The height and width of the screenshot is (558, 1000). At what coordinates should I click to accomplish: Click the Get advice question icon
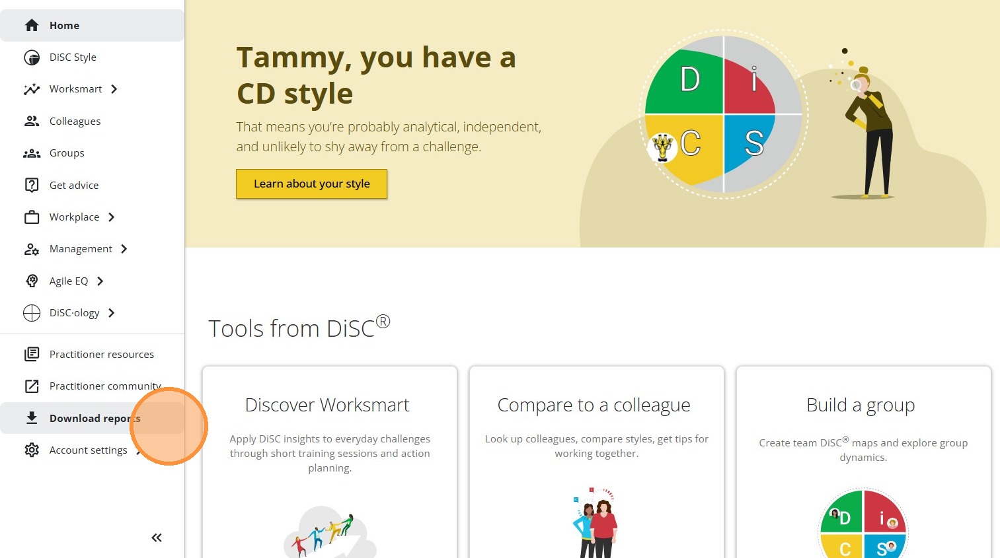point(32,185)
